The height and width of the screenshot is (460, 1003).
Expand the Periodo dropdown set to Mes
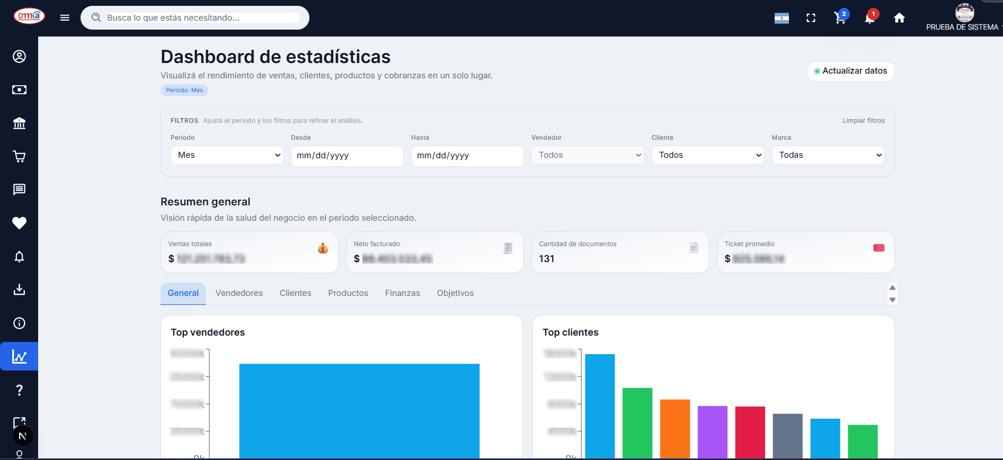(x=227, y=155)
